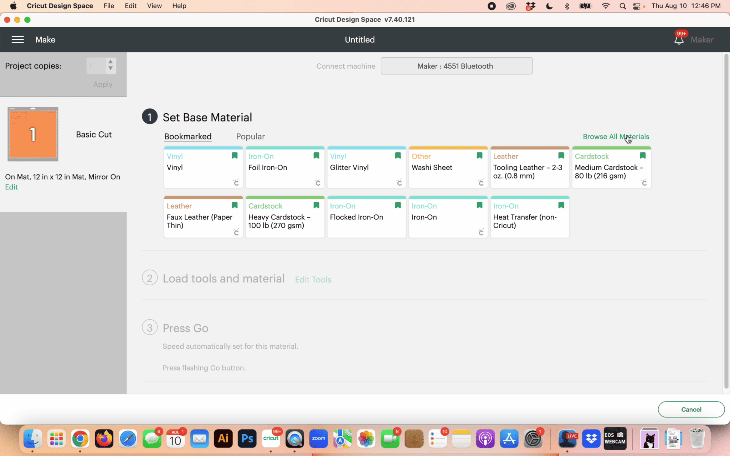Open the Spotlight search icon in the menu bar

click(623, 6)
